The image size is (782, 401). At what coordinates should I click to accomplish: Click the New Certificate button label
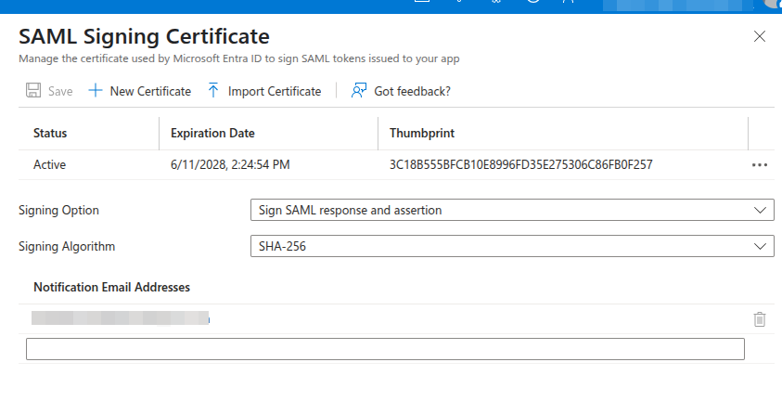pyautogui.click(x=150, y=91)
